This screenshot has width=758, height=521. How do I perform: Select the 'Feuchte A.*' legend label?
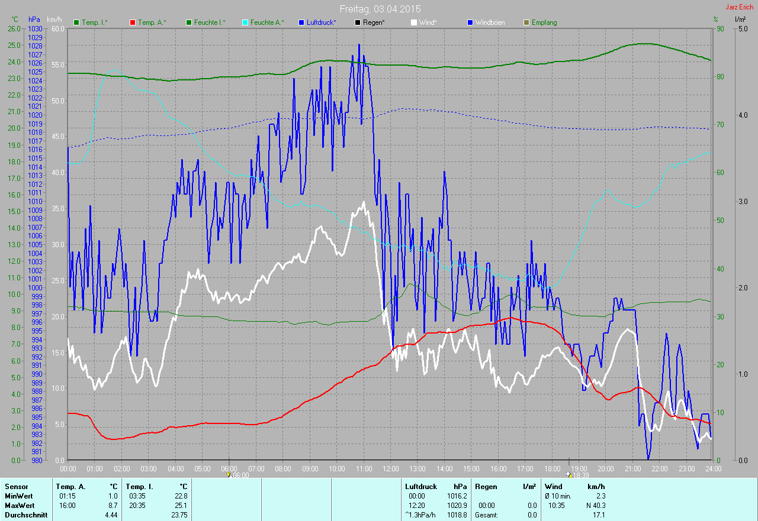[267, 22]
